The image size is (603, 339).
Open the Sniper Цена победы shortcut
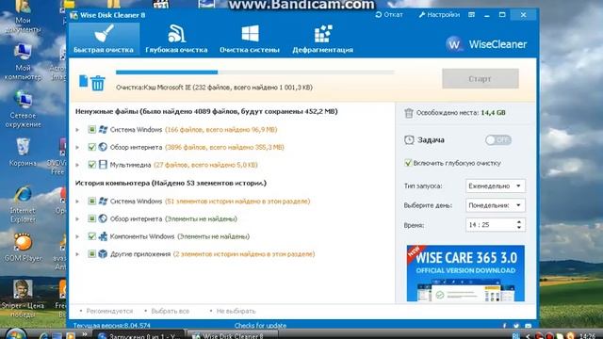pos(23,299)
